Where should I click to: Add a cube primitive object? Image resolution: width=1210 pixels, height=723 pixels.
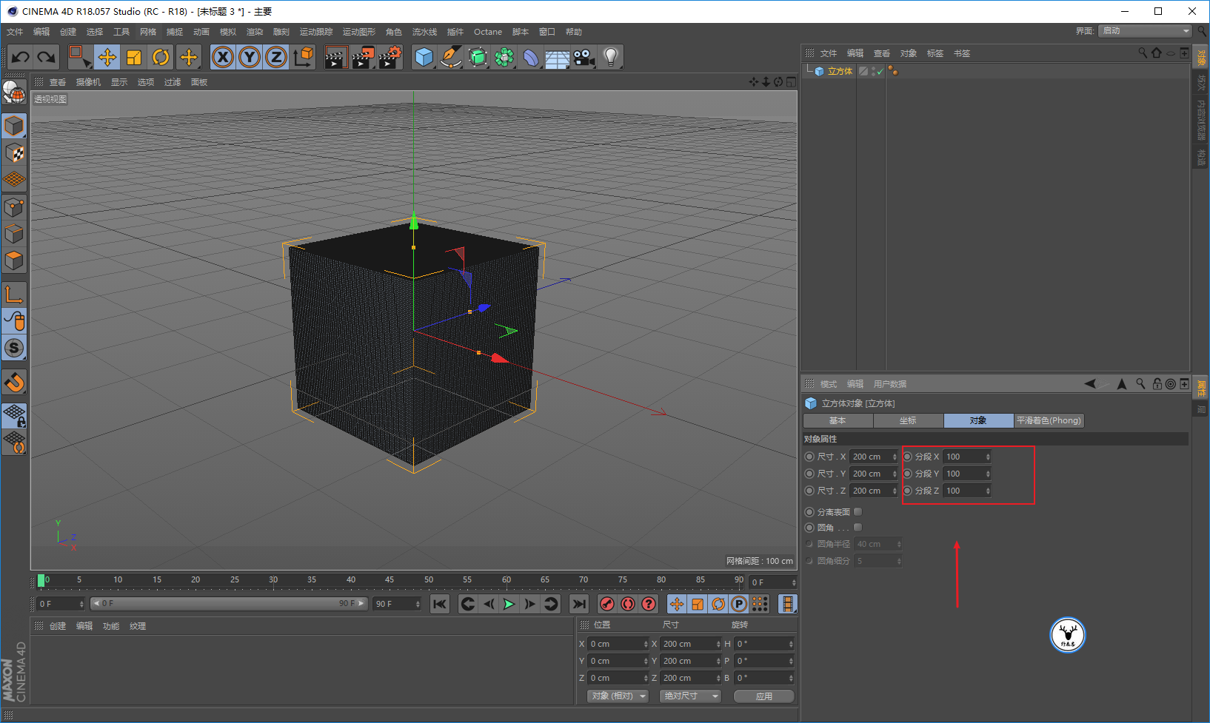click(x=424, y=57)
